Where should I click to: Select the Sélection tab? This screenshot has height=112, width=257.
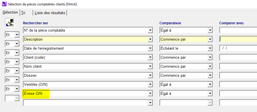tap(10, 12)
